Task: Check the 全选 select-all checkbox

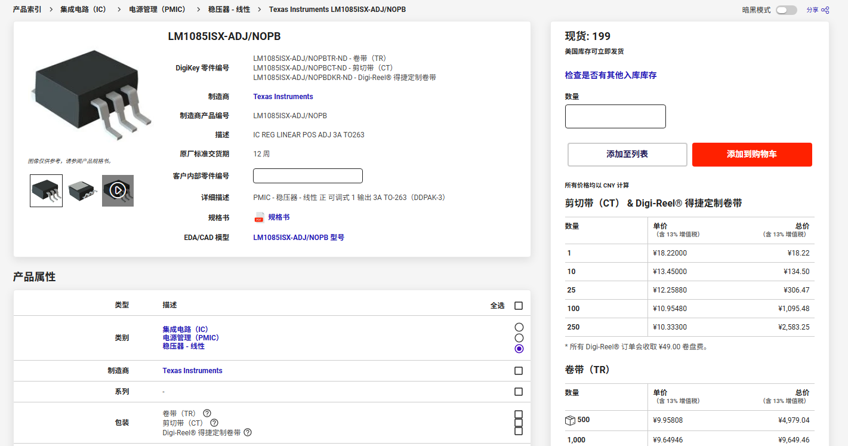Action: [518, 306]
